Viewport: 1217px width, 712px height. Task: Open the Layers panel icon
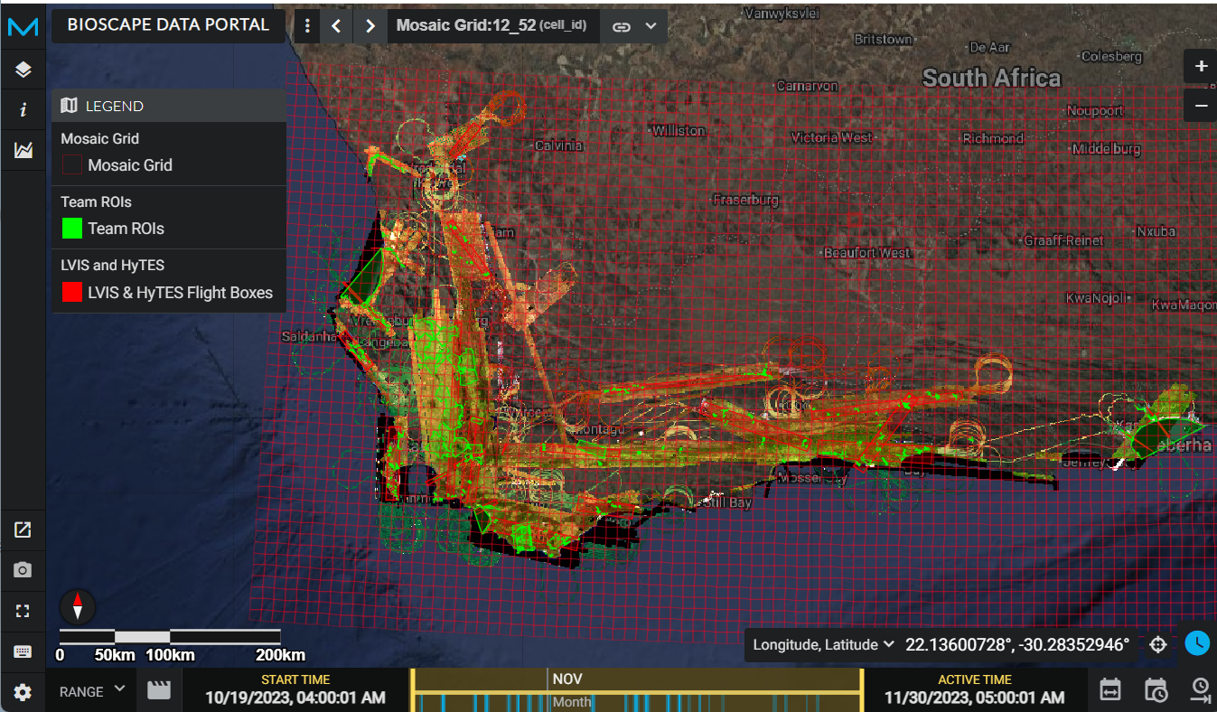[23, 70]
